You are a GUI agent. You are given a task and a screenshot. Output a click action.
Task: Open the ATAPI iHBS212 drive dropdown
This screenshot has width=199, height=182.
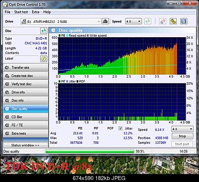[x=60, y=21]
